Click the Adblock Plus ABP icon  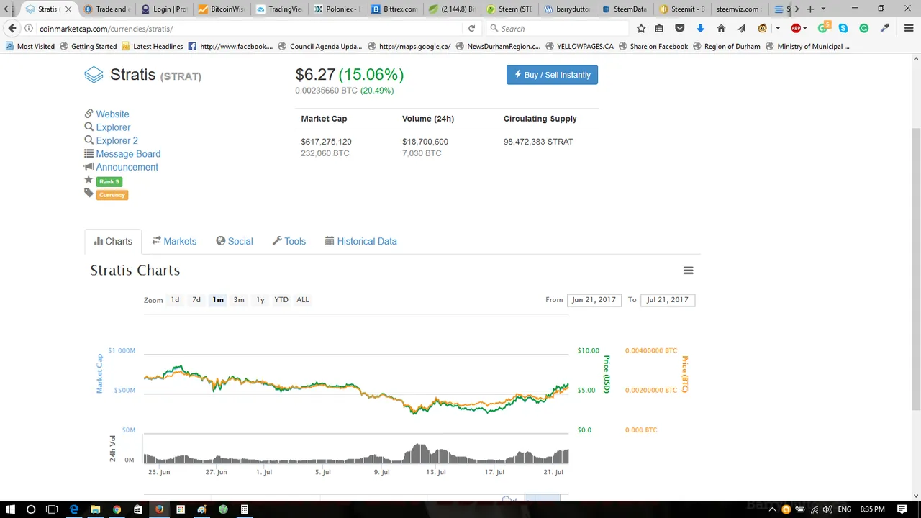[x=796, y=29]
